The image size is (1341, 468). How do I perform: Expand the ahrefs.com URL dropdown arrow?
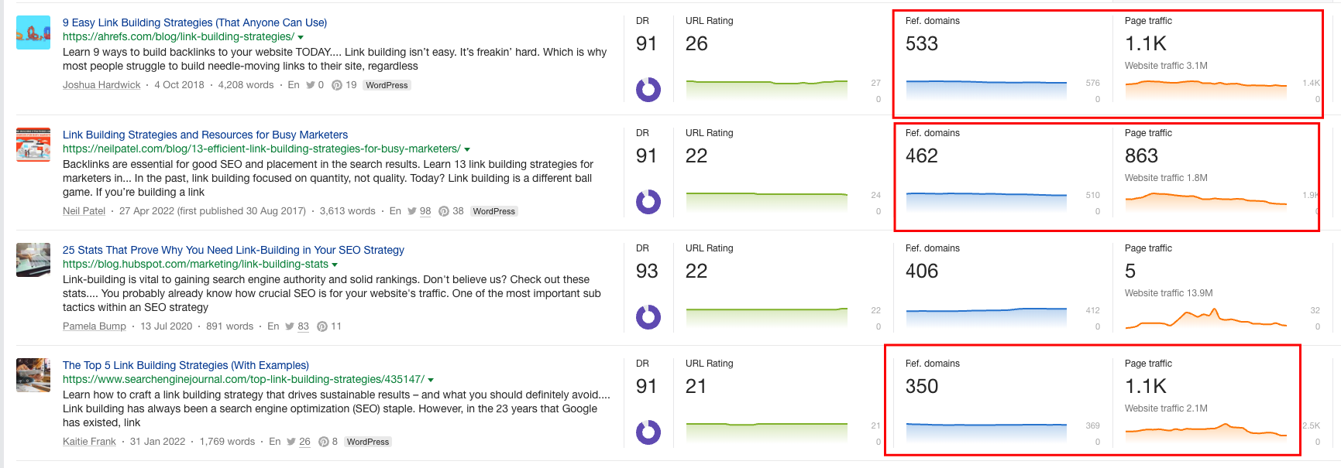(x=301, y=36)
